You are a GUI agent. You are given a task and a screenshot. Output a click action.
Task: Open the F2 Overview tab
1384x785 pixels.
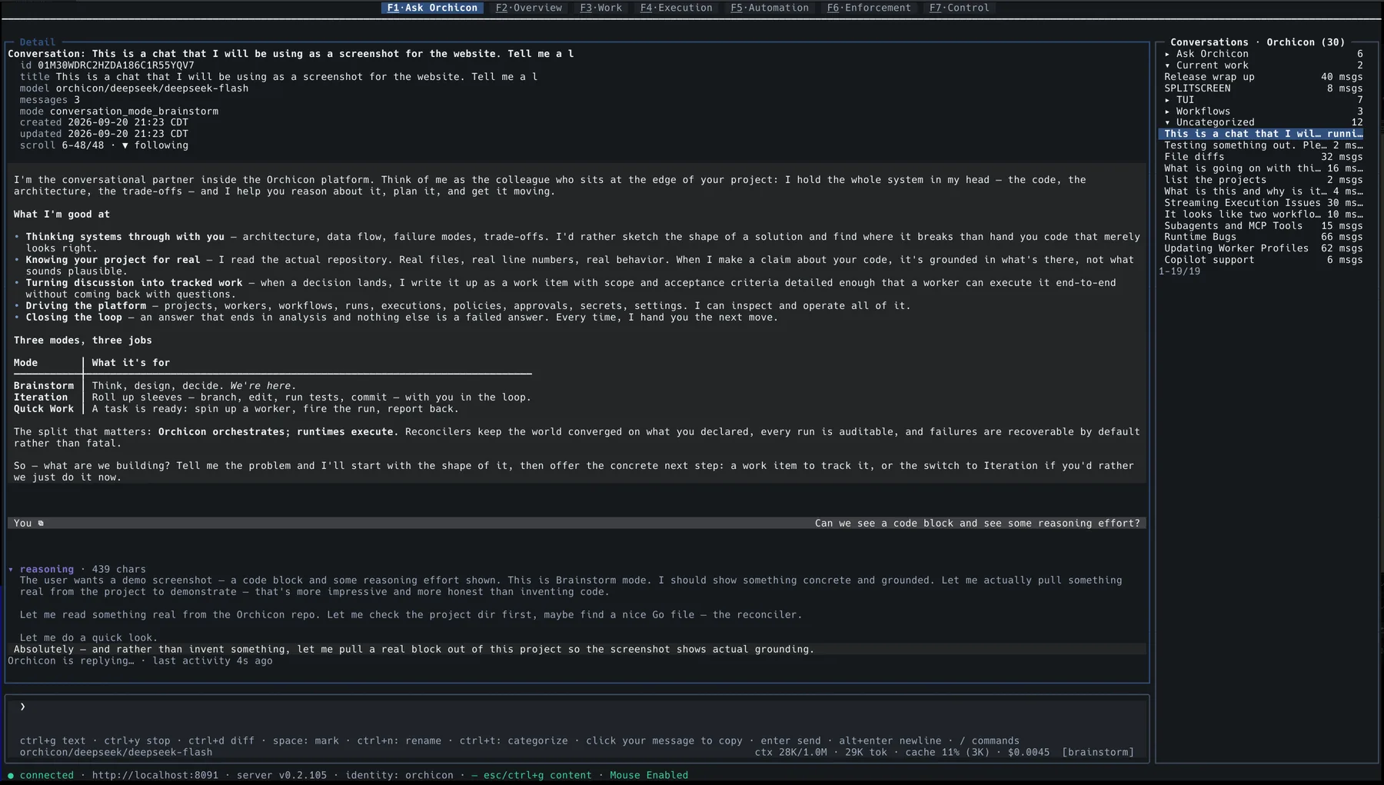point(528,8)
